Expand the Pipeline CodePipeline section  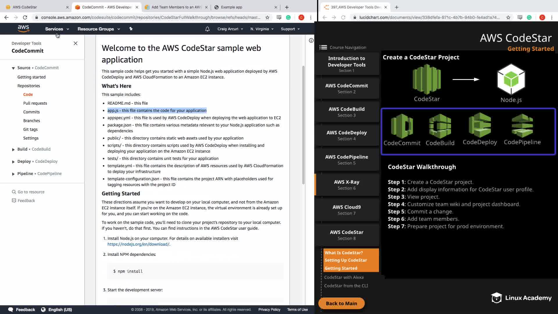(x=13, y=174)
